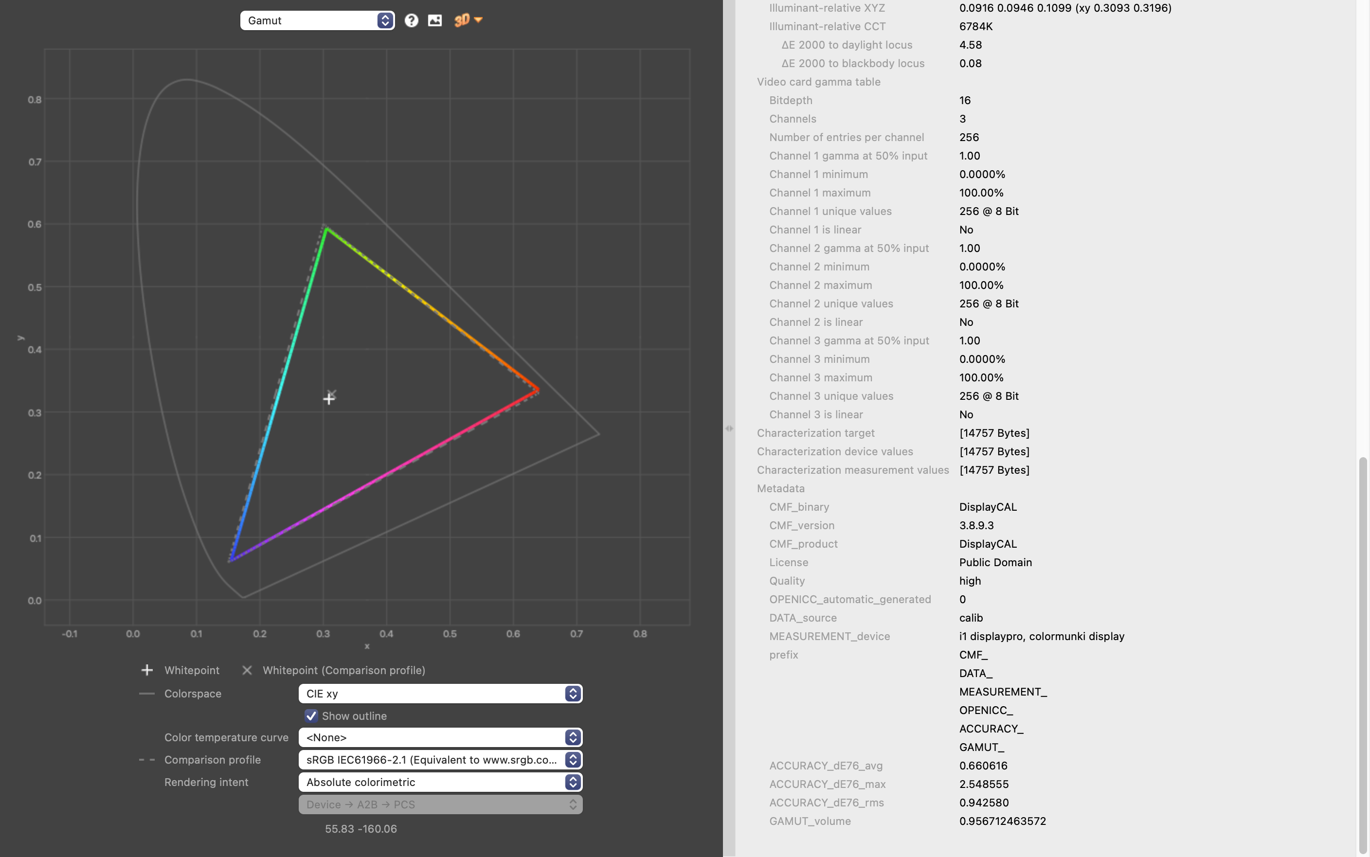Click the red vertex of gamut triangle
Image resolution: width=1370 pixels, height=857 pixels.
538,390
